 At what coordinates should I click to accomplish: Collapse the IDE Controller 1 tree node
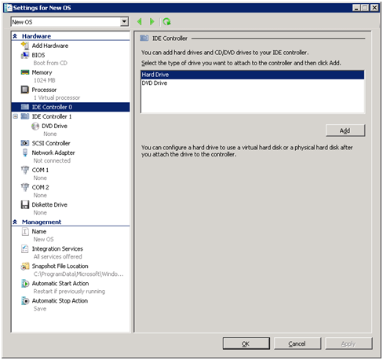tap(16, 116)
